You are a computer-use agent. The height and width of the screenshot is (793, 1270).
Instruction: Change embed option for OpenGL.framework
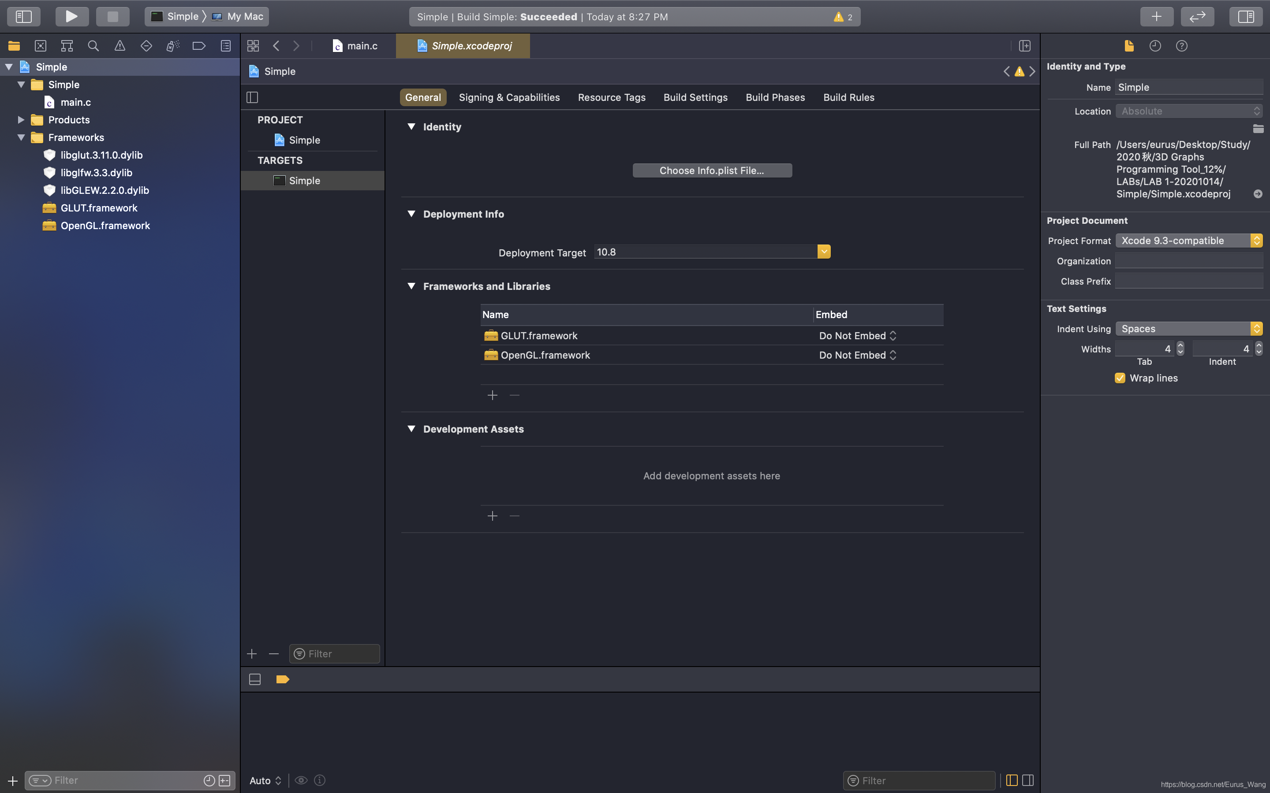(x=858, y=355)
